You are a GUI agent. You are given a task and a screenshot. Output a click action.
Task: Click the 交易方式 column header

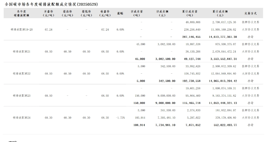pos(250,13)
